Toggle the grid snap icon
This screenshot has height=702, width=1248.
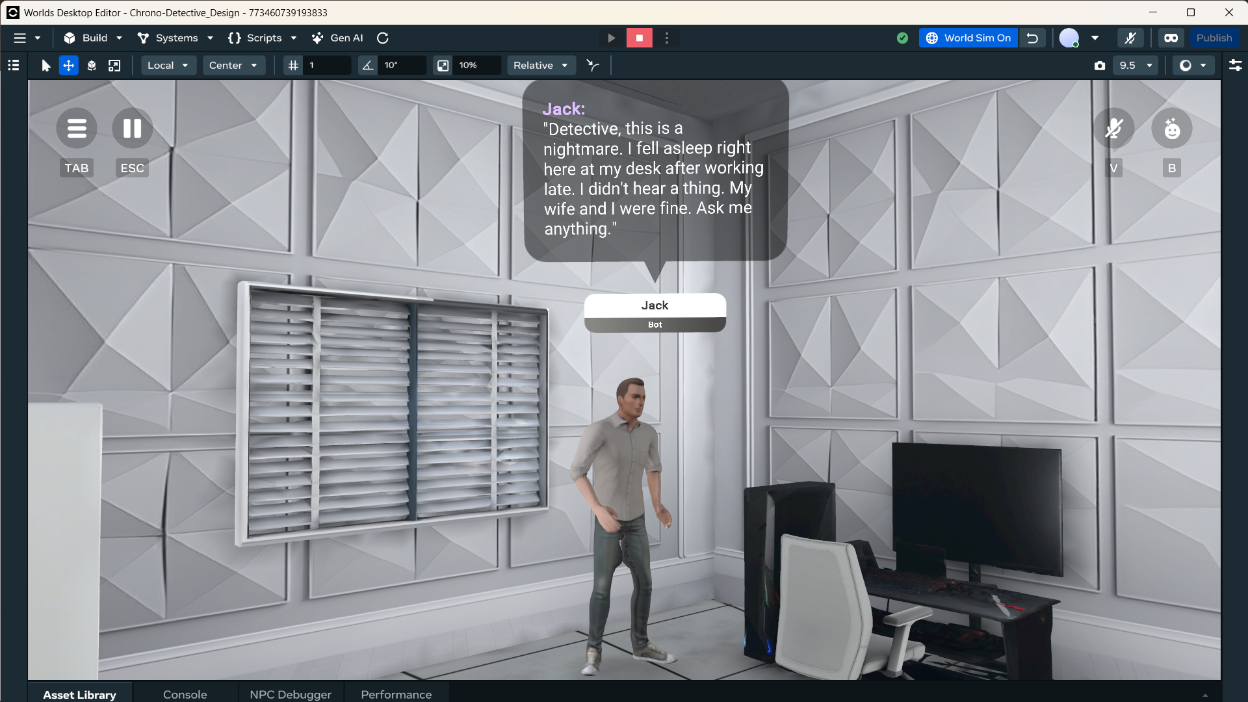(293, 65)
